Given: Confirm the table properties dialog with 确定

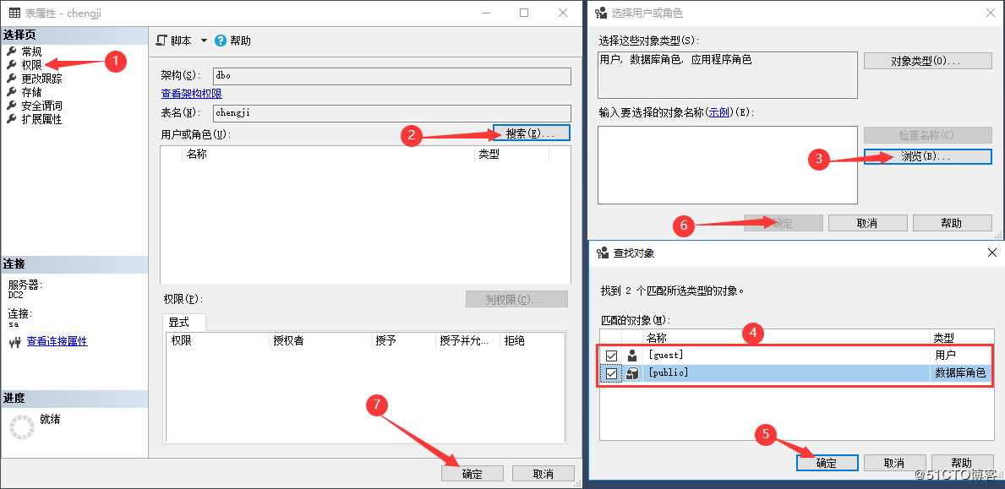Looking at the screenshot, I should [472, 474].
